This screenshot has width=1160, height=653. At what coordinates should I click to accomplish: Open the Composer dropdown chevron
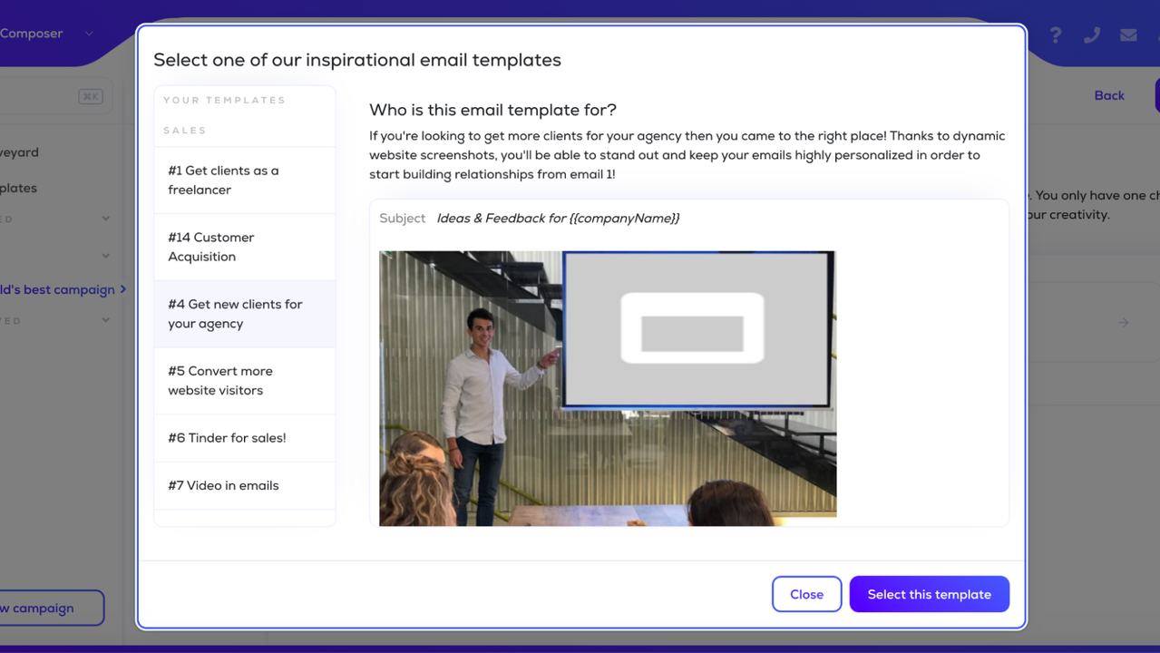(x=89, y=34)
